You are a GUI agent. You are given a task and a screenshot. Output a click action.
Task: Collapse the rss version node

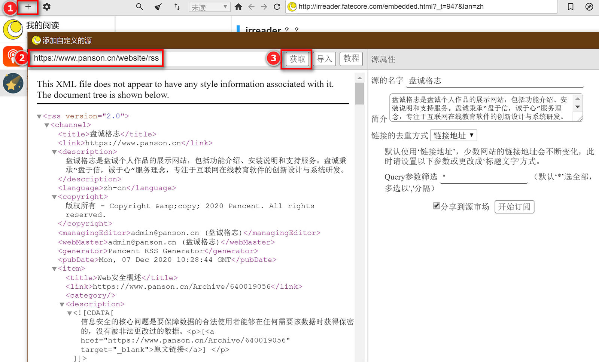click(39, 116)
